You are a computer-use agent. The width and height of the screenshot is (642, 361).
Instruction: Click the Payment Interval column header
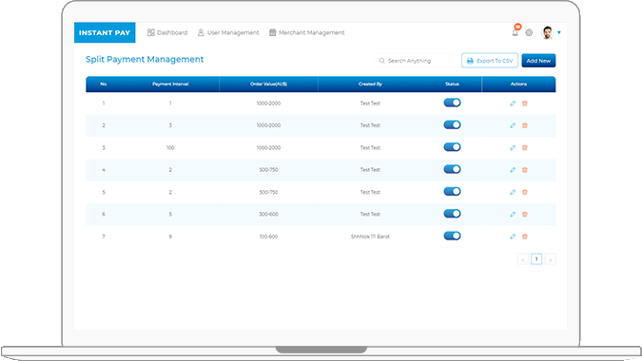click(170, 84)
